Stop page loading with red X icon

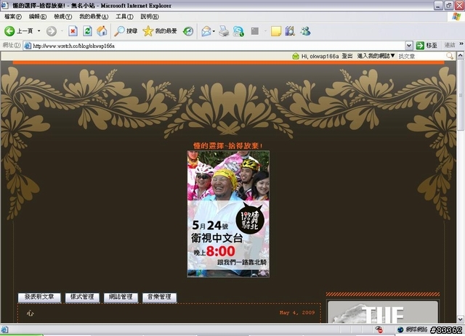73,30
